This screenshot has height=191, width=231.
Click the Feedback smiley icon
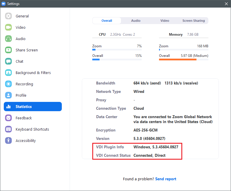point(8,118)
